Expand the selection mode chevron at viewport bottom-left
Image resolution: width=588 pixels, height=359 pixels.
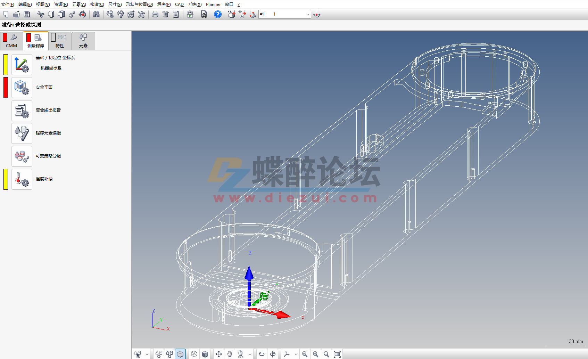tap(147, 354)
